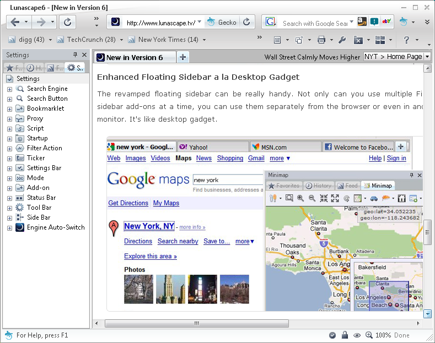Open Help with the question mark icon

[x=406, y=40]
